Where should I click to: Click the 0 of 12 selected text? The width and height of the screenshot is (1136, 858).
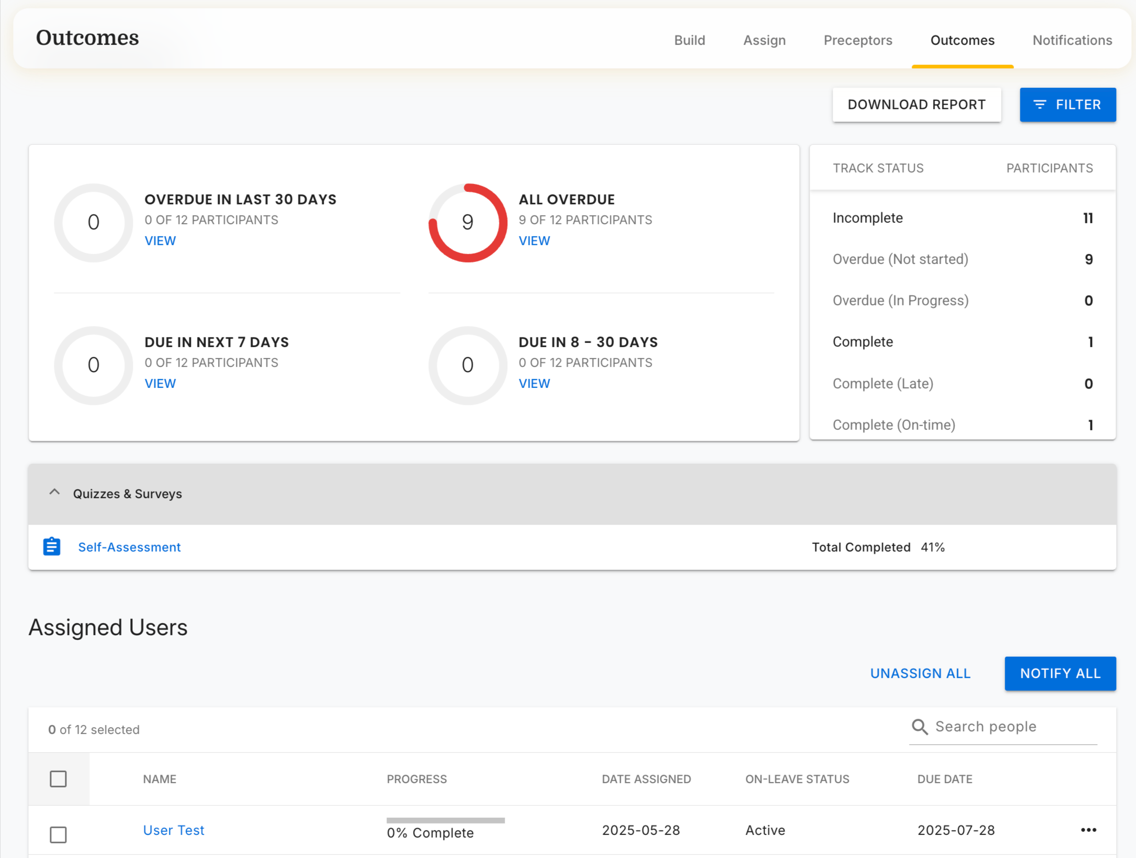(94, 729)
